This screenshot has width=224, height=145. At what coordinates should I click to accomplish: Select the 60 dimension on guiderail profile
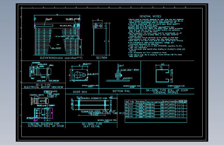click(x=163, y=64)
